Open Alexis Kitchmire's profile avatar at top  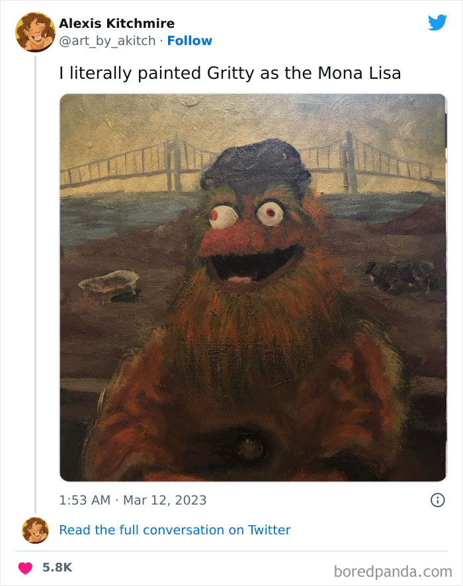coord(35,32)
